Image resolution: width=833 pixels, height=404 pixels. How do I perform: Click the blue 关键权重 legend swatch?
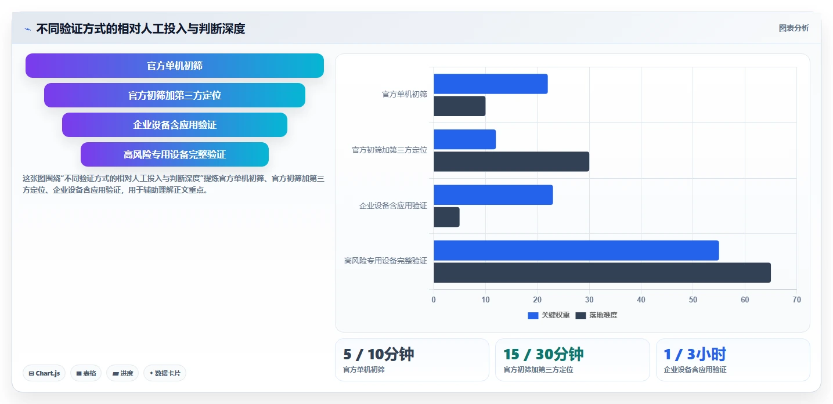533,315
